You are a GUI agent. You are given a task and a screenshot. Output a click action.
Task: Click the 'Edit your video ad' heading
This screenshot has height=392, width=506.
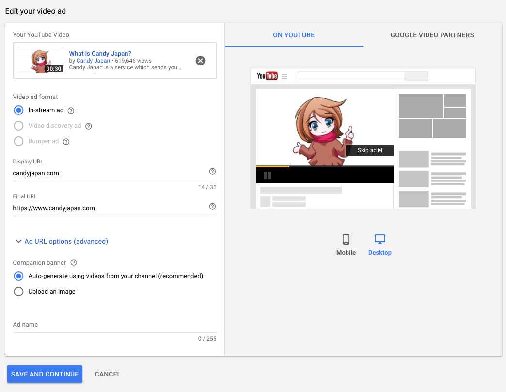coord(35,11)
